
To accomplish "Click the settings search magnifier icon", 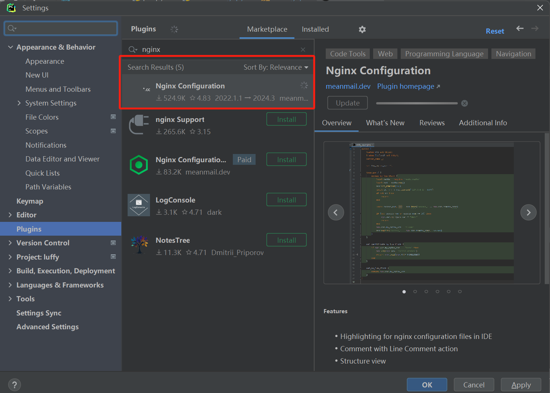I will tap(12, 28).
